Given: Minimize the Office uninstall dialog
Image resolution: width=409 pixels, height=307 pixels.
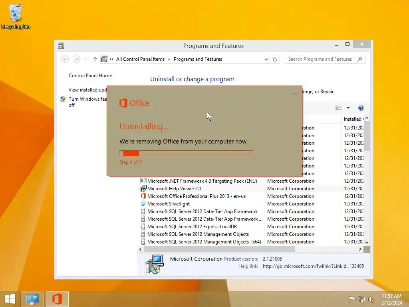Looking at the screenshot, I should (295, 94).
